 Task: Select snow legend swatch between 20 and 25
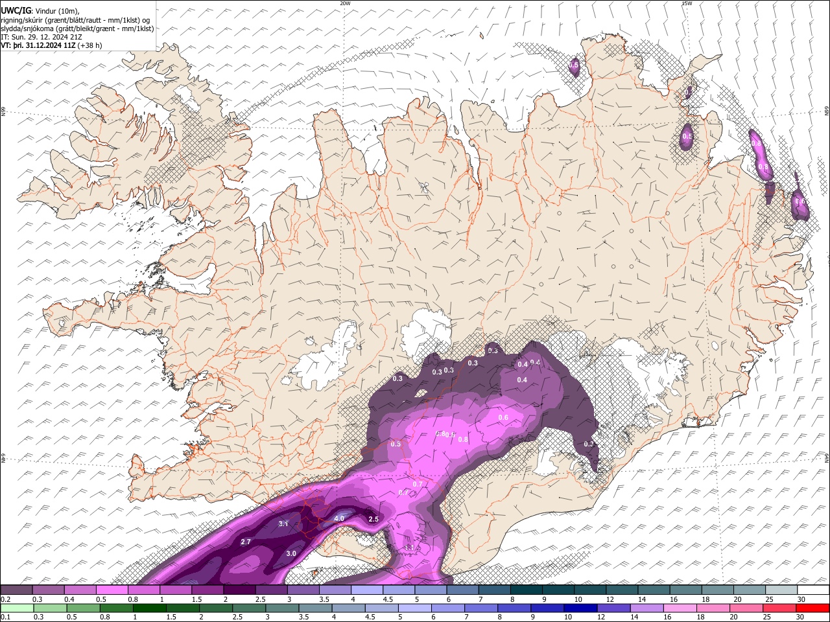[749, 590]
